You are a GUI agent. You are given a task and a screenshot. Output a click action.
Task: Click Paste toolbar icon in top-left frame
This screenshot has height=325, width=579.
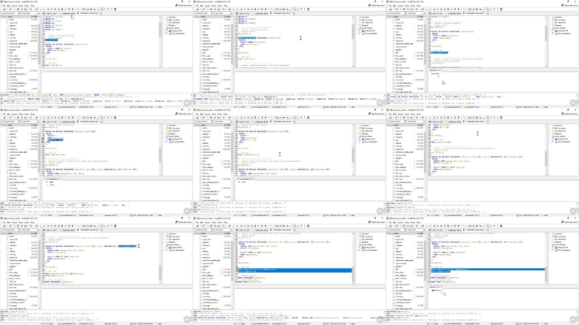pyautogui.click(x=18, y=9)
